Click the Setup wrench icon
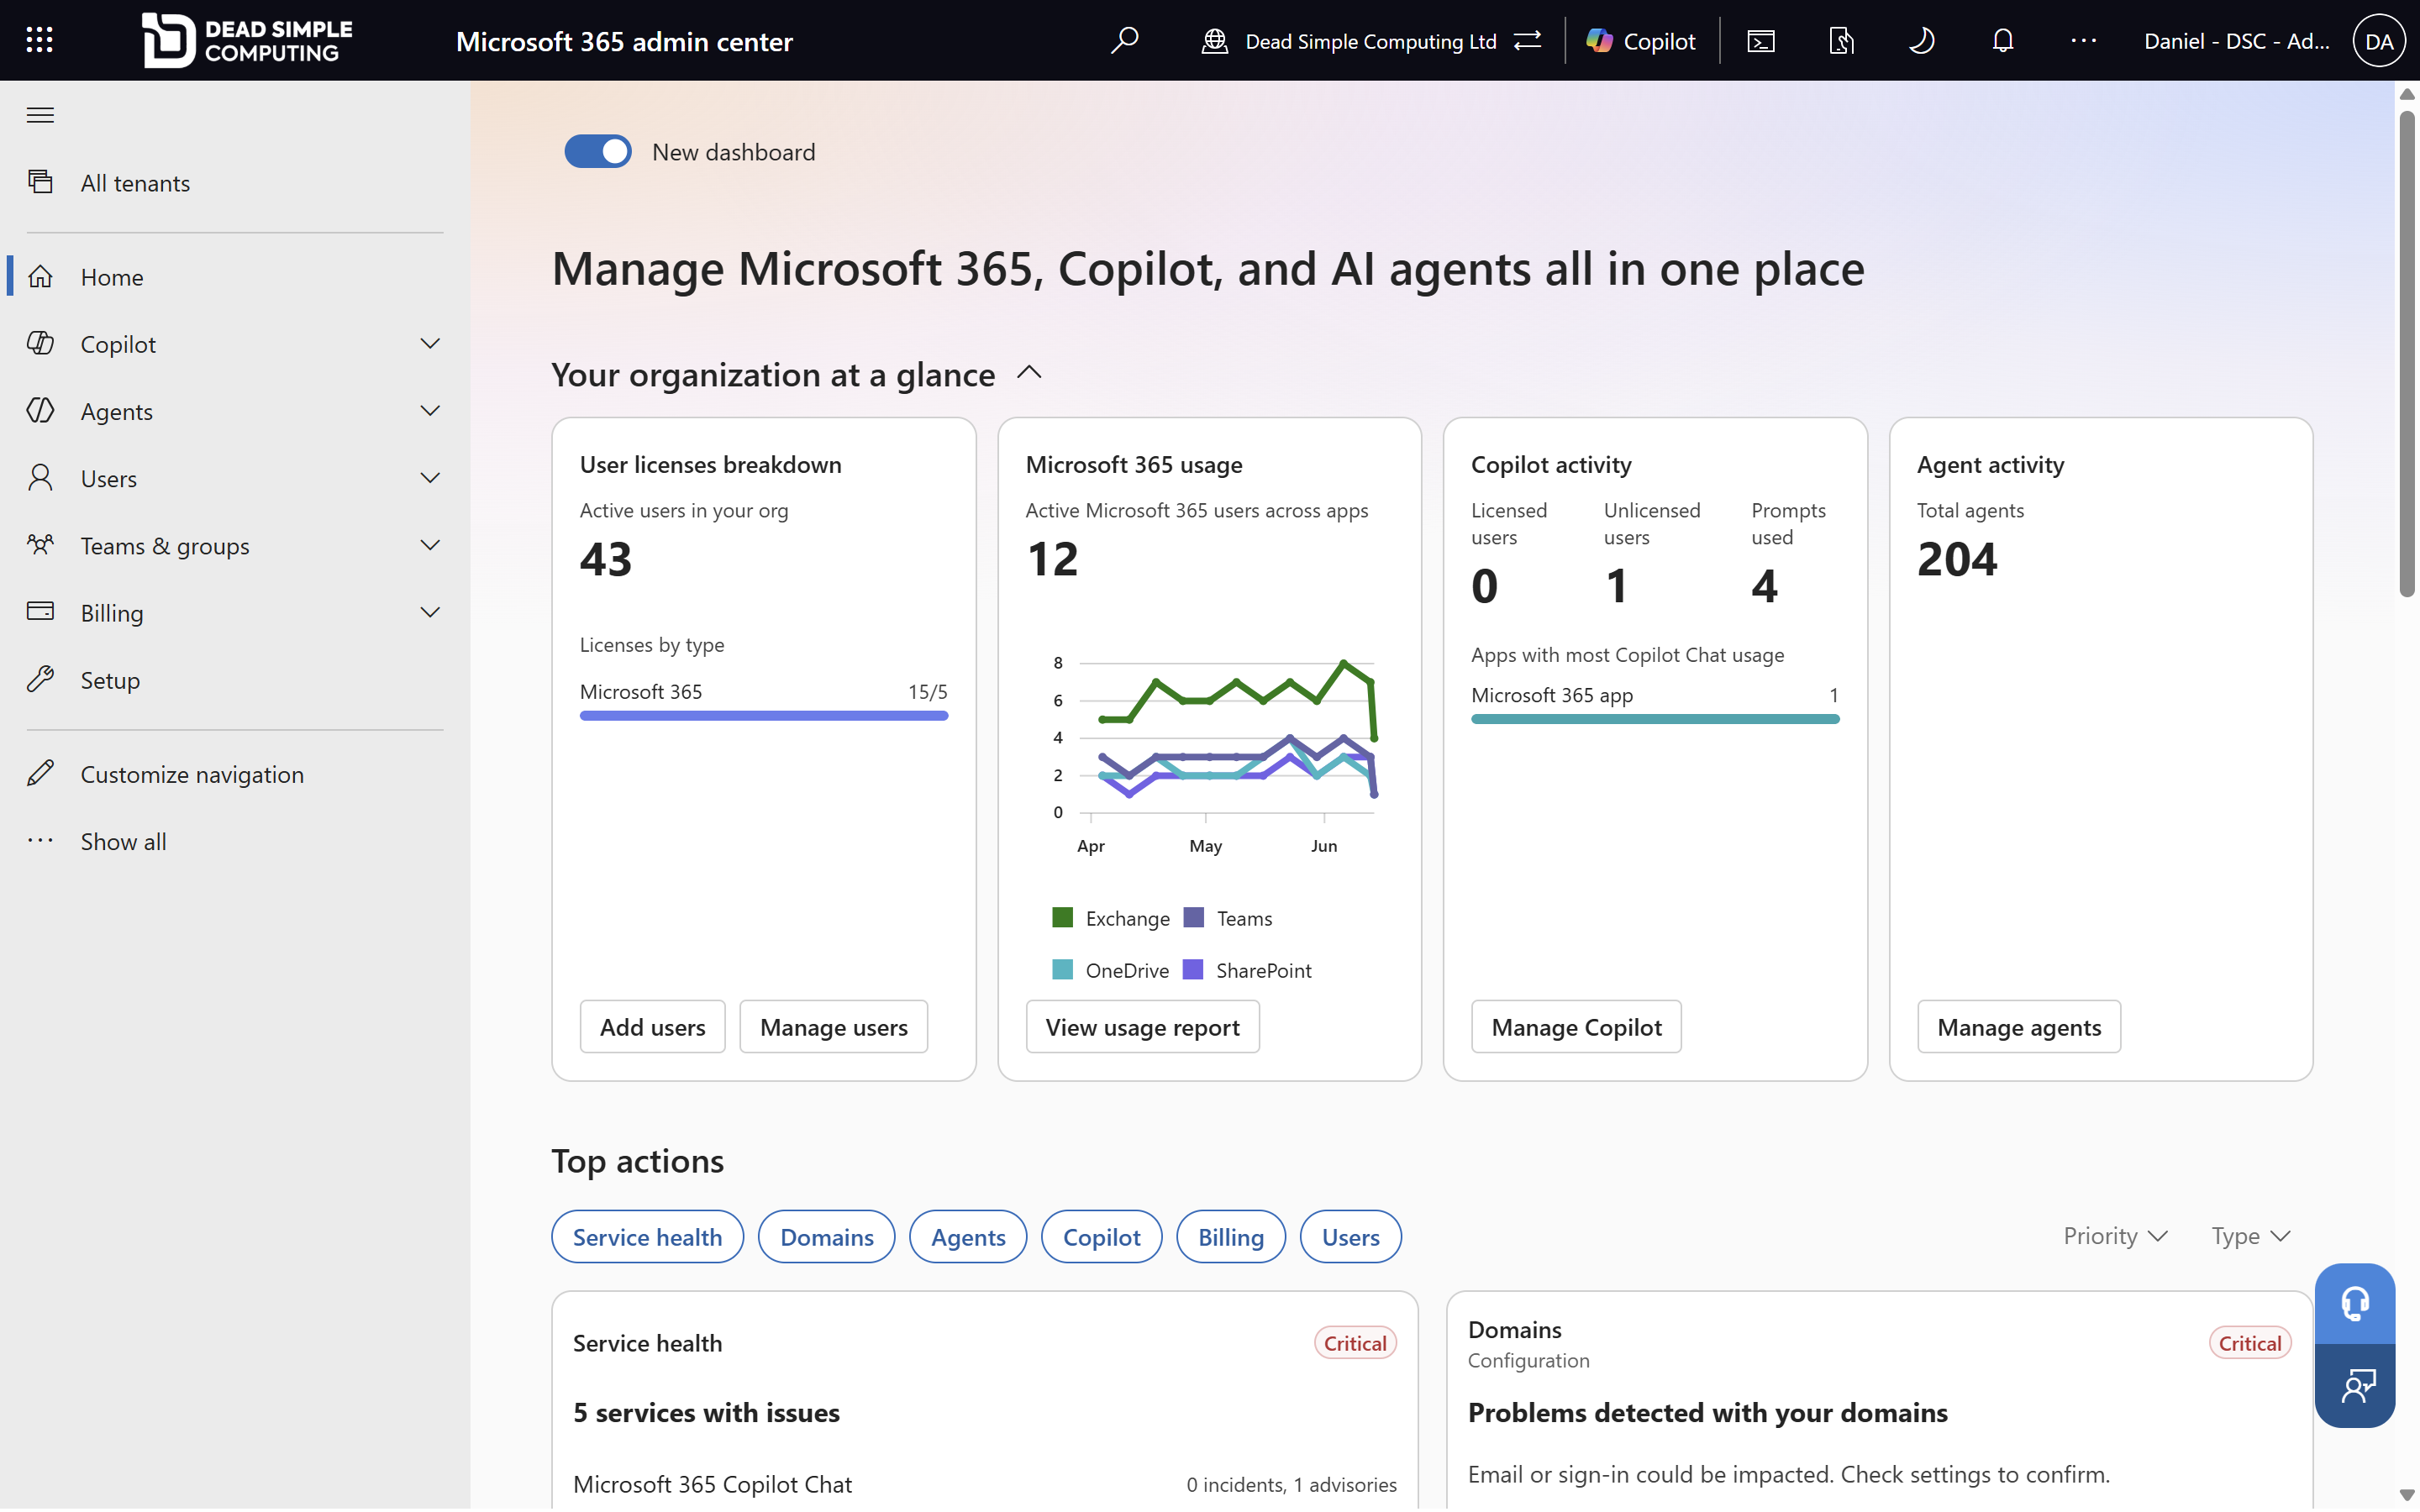This screenshot has width=2420, height=1512. [40, 679]
